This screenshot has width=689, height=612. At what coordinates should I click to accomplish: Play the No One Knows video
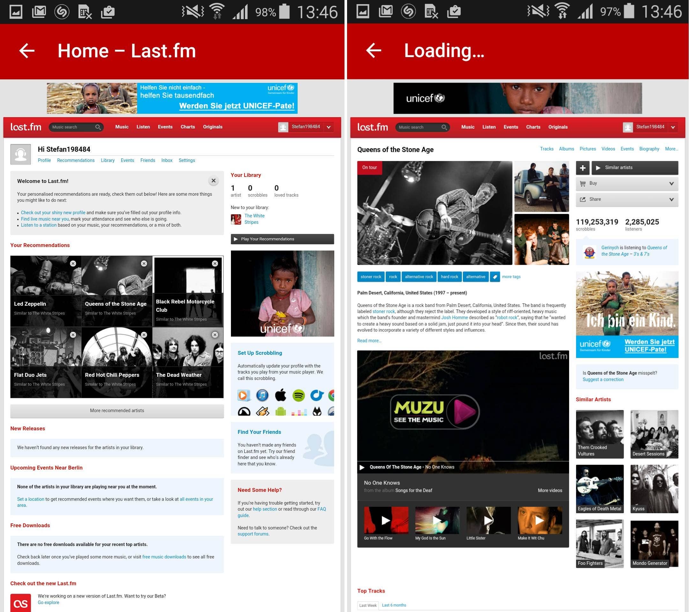point(362,467)
